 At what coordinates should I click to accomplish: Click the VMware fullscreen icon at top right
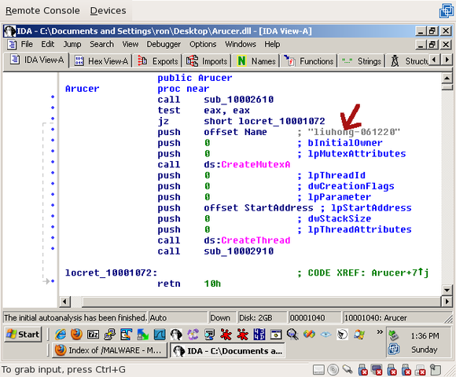click(446, 11)
